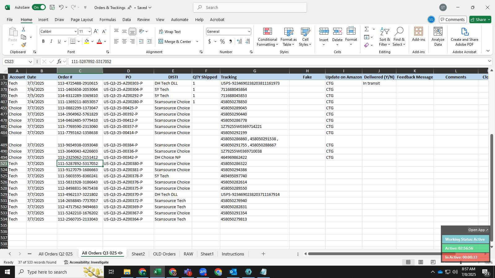This screenshot has height=278, width=495.
Task: Click Find & Select button
Action: coord(399,36)
